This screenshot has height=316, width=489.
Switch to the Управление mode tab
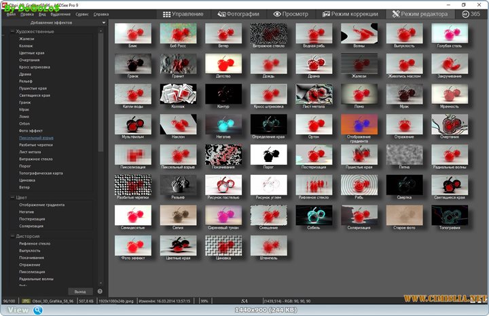tap(182, 14)
